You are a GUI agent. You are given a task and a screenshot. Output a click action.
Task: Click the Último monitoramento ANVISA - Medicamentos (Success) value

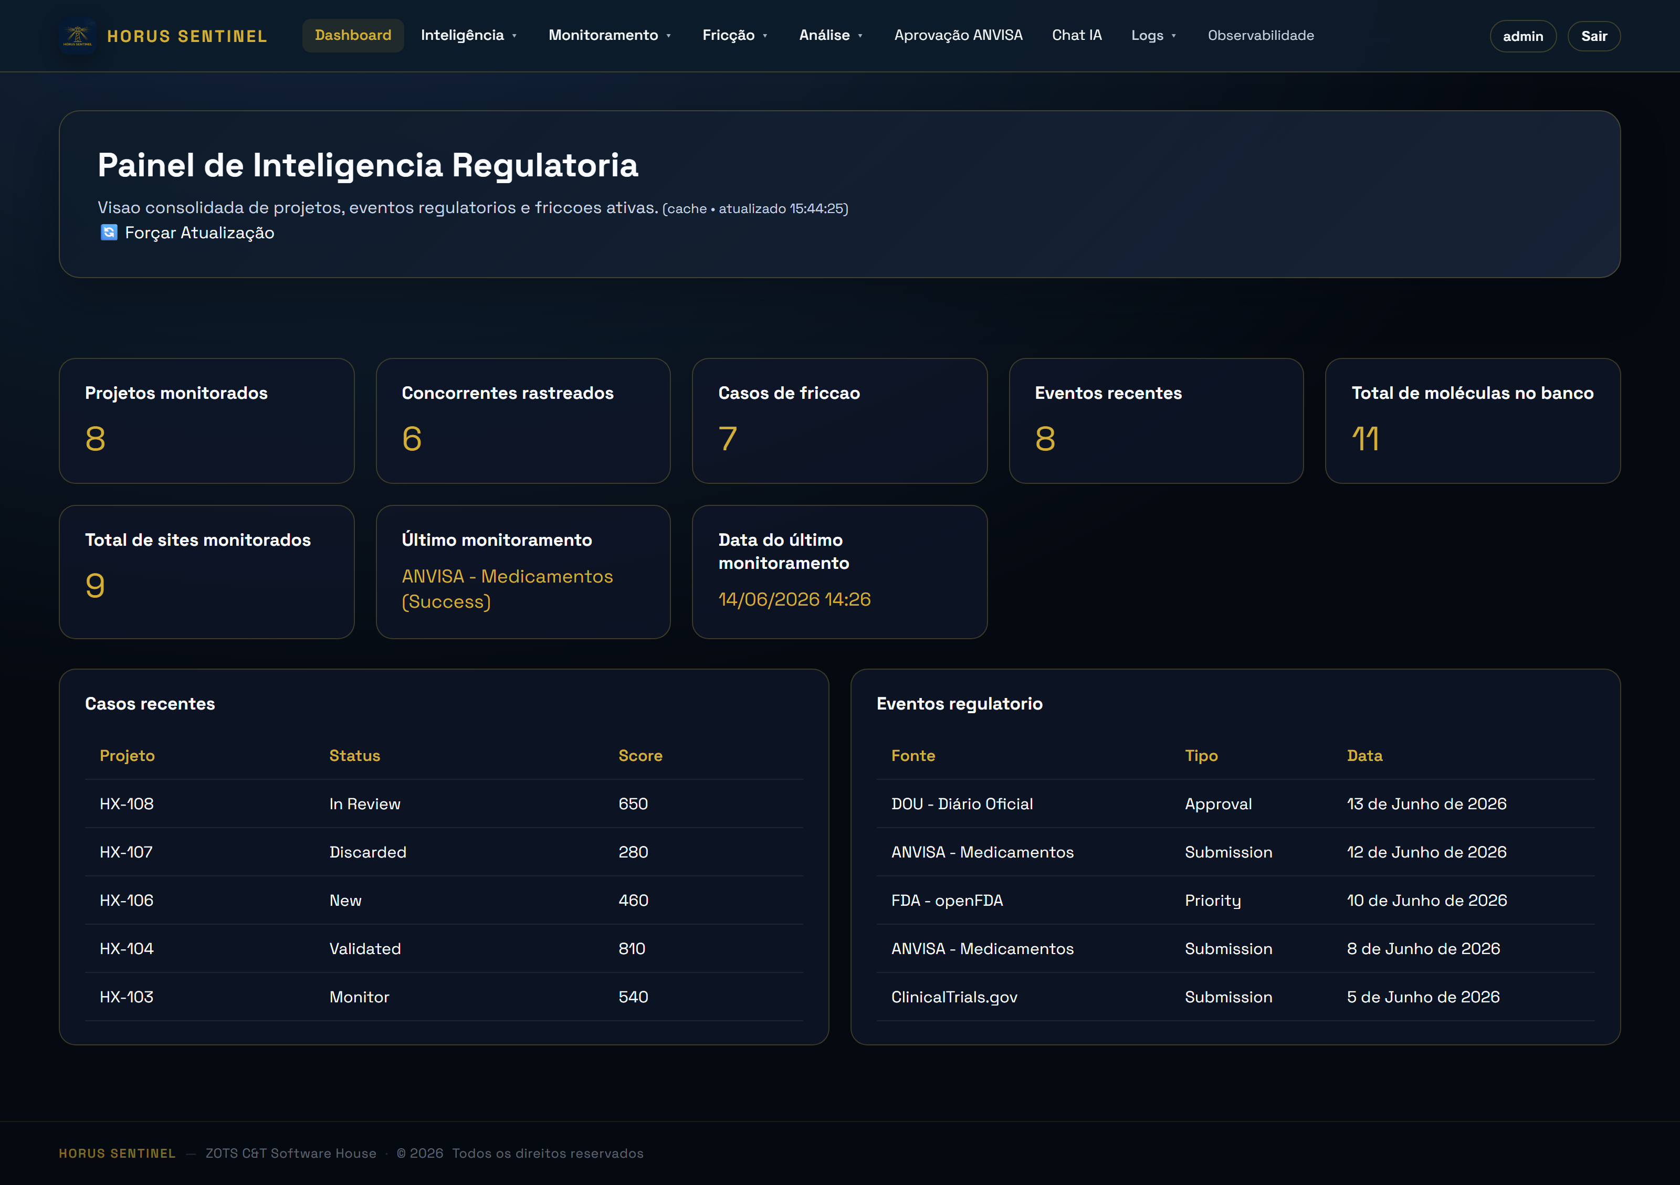tap(507, 589)
